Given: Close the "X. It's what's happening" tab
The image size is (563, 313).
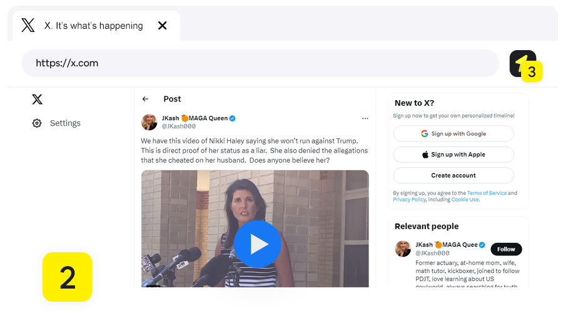Looking at the screenshot, I should pyautogui.click(x=162, y=26).
